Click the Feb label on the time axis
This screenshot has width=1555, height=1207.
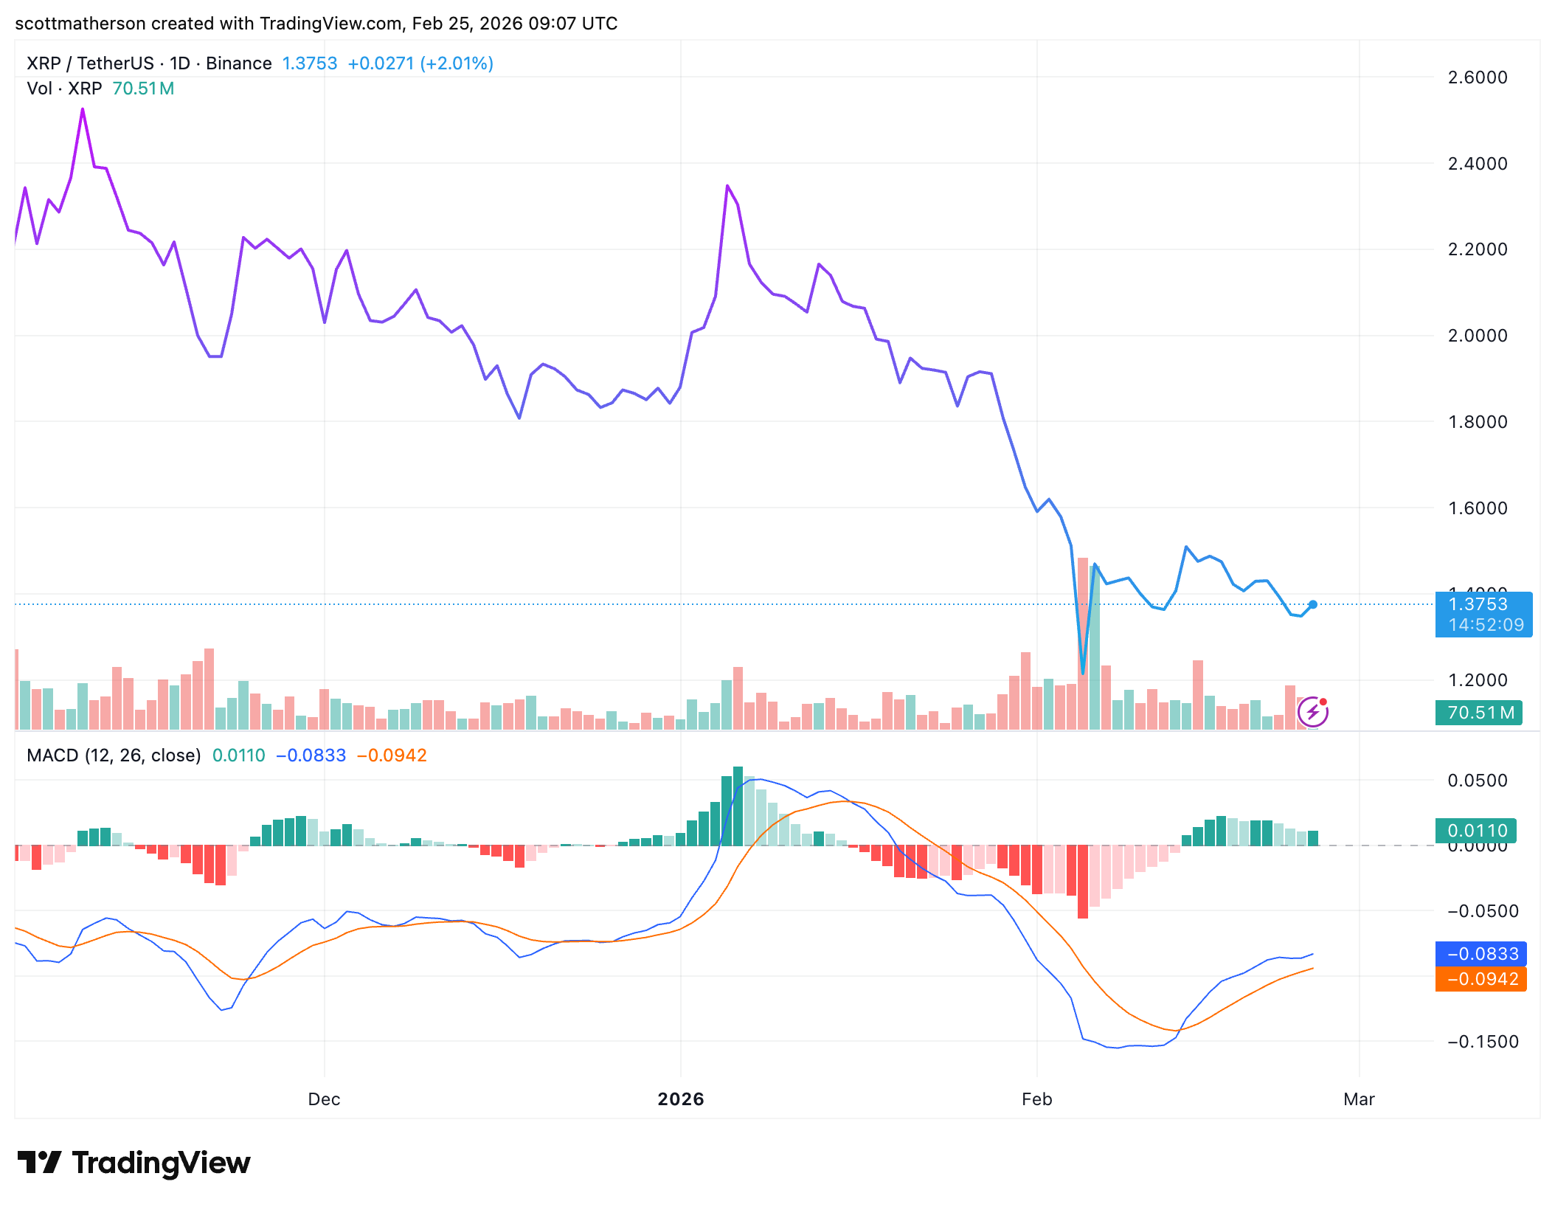point(1036,1099)
